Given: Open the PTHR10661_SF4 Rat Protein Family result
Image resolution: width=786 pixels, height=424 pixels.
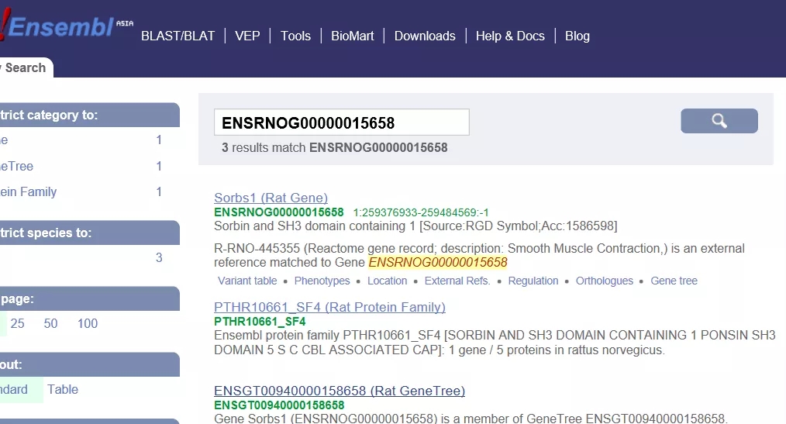Looking at the screenshot, I should [329, 307].
